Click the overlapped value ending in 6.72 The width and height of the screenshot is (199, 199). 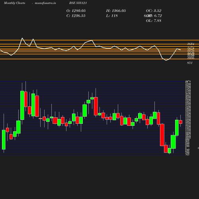tap(153, 16)
